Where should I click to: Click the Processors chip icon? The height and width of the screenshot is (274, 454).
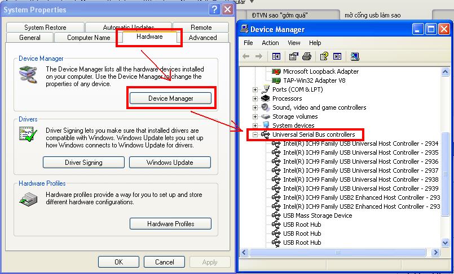point(265,98)
